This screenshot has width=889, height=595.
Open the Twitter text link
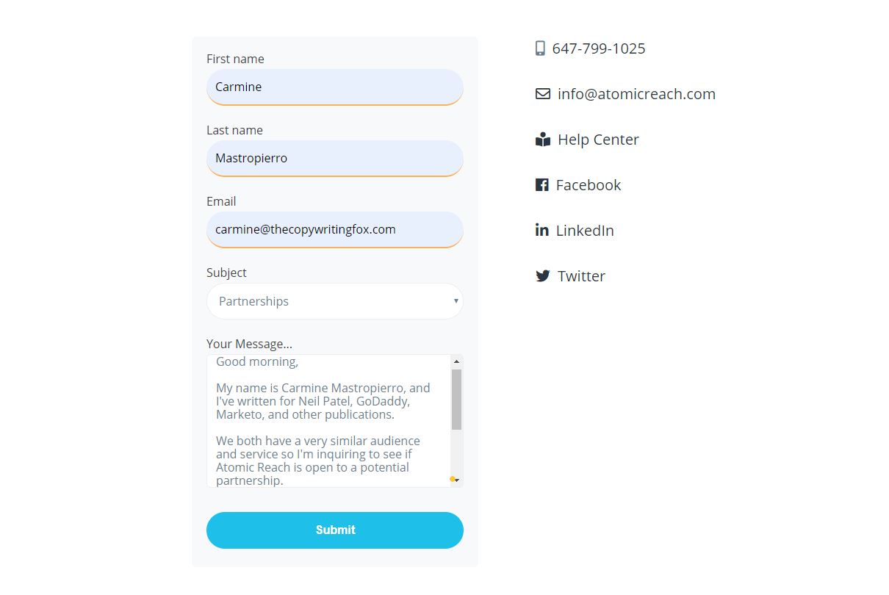click(581, 276)
